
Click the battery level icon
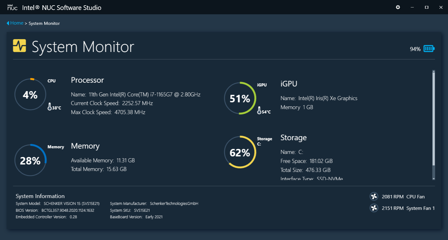pos(429,48)
